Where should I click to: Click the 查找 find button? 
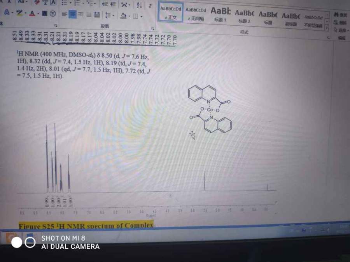(x=341, y=15)
